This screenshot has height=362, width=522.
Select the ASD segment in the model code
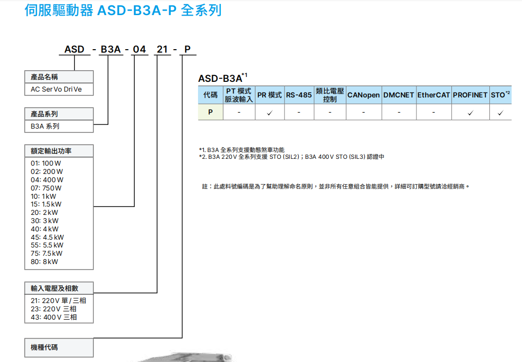click(73, 49)
